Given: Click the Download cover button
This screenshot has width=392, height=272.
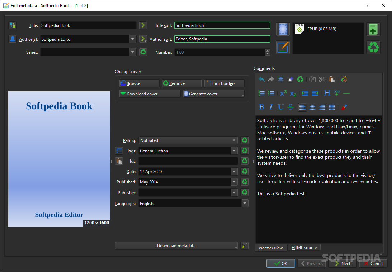Looking at the screenshot, I should pyautogui.click(x=150, y=94).
